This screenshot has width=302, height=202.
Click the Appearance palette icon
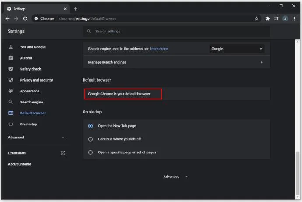tap(11, 91)
